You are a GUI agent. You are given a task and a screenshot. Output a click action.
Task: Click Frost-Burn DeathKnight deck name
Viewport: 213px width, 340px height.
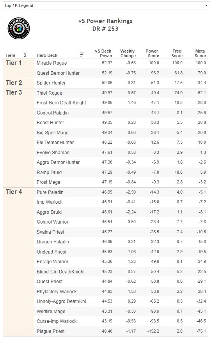61,103
